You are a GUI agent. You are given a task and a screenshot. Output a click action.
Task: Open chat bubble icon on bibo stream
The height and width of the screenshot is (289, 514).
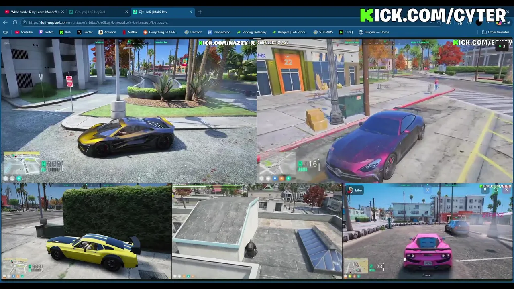click(x=496, y=190)
